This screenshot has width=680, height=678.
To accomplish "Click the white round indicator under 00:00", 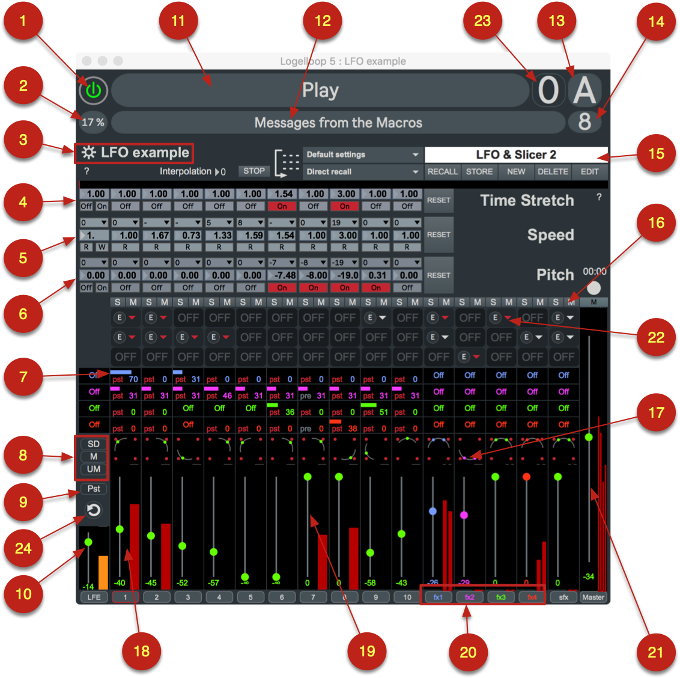I will [x=593, y=288].
